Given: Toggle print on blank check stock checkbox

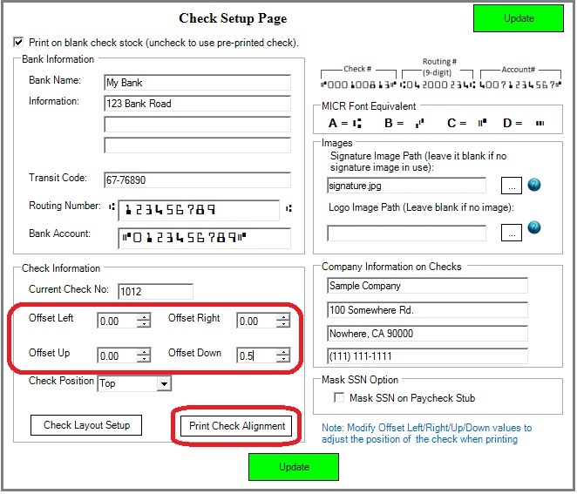Looking at the screenshot, I should click(x=19, y=43).
